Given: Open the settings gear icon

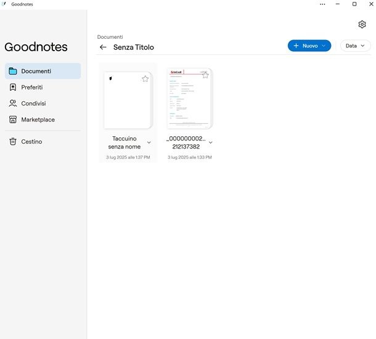Looking at the screenshot, I should (x=362, y=25).
